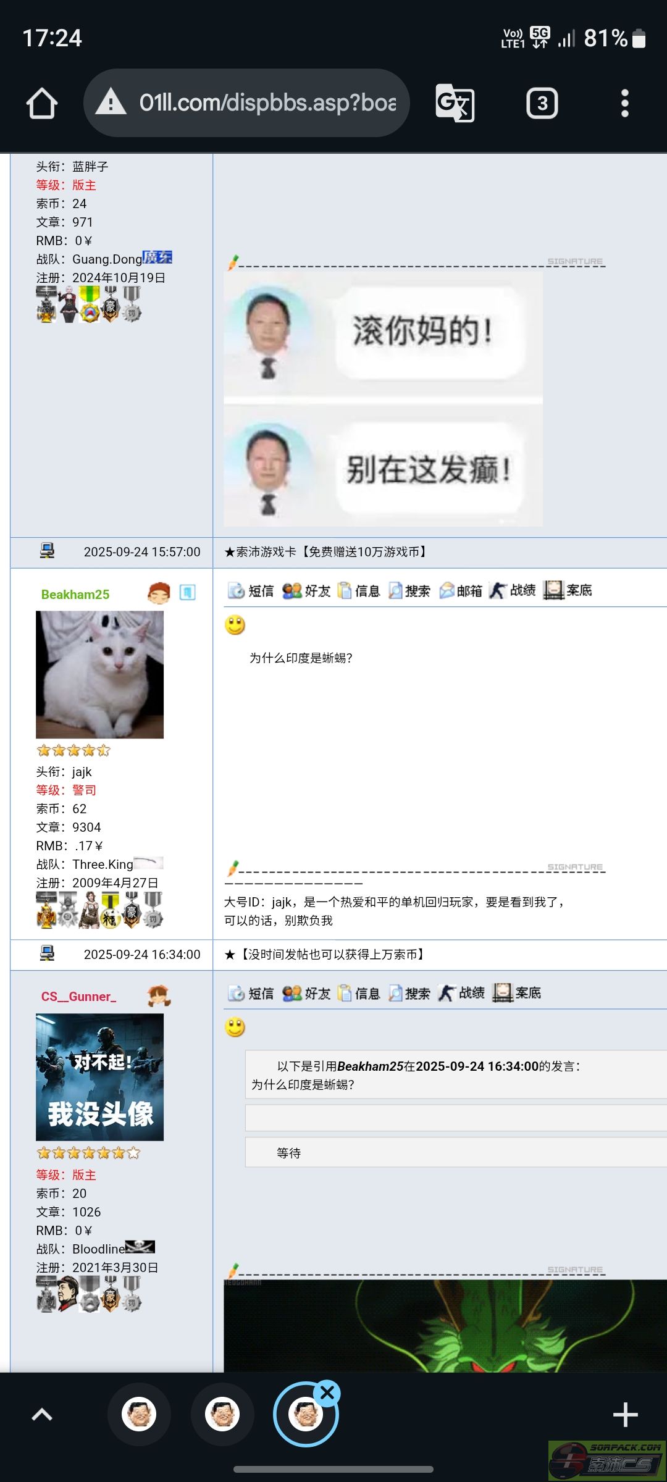Open the browser three-dot menu
The image size is (667, 1482).
pyautogui.click(x=625, y=103)
